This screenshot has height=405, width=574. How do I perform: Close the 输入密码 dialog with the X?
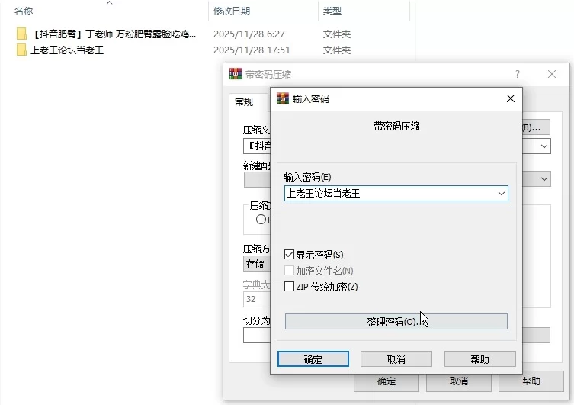511,98
